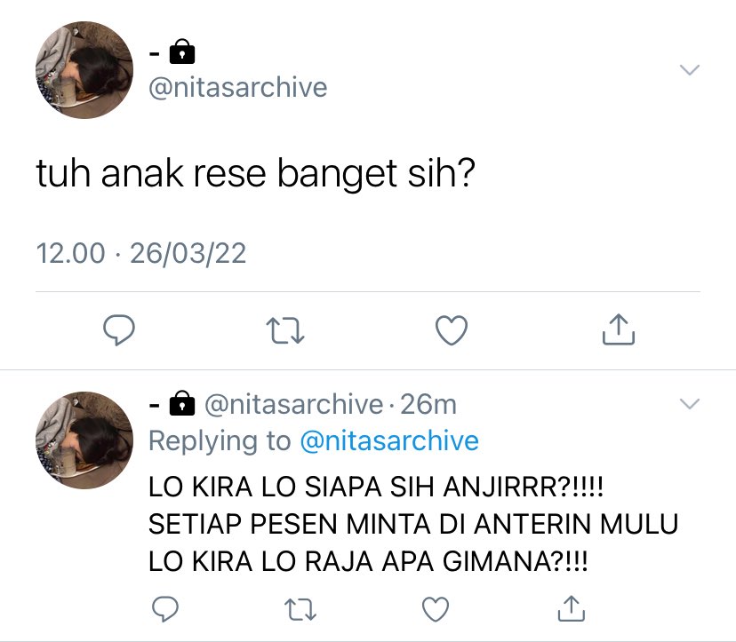Share the reply tweet via share icon
Image resolution: width=736 pixels, height=642 pixels.
pyautogui.click(x=572, y=608)
